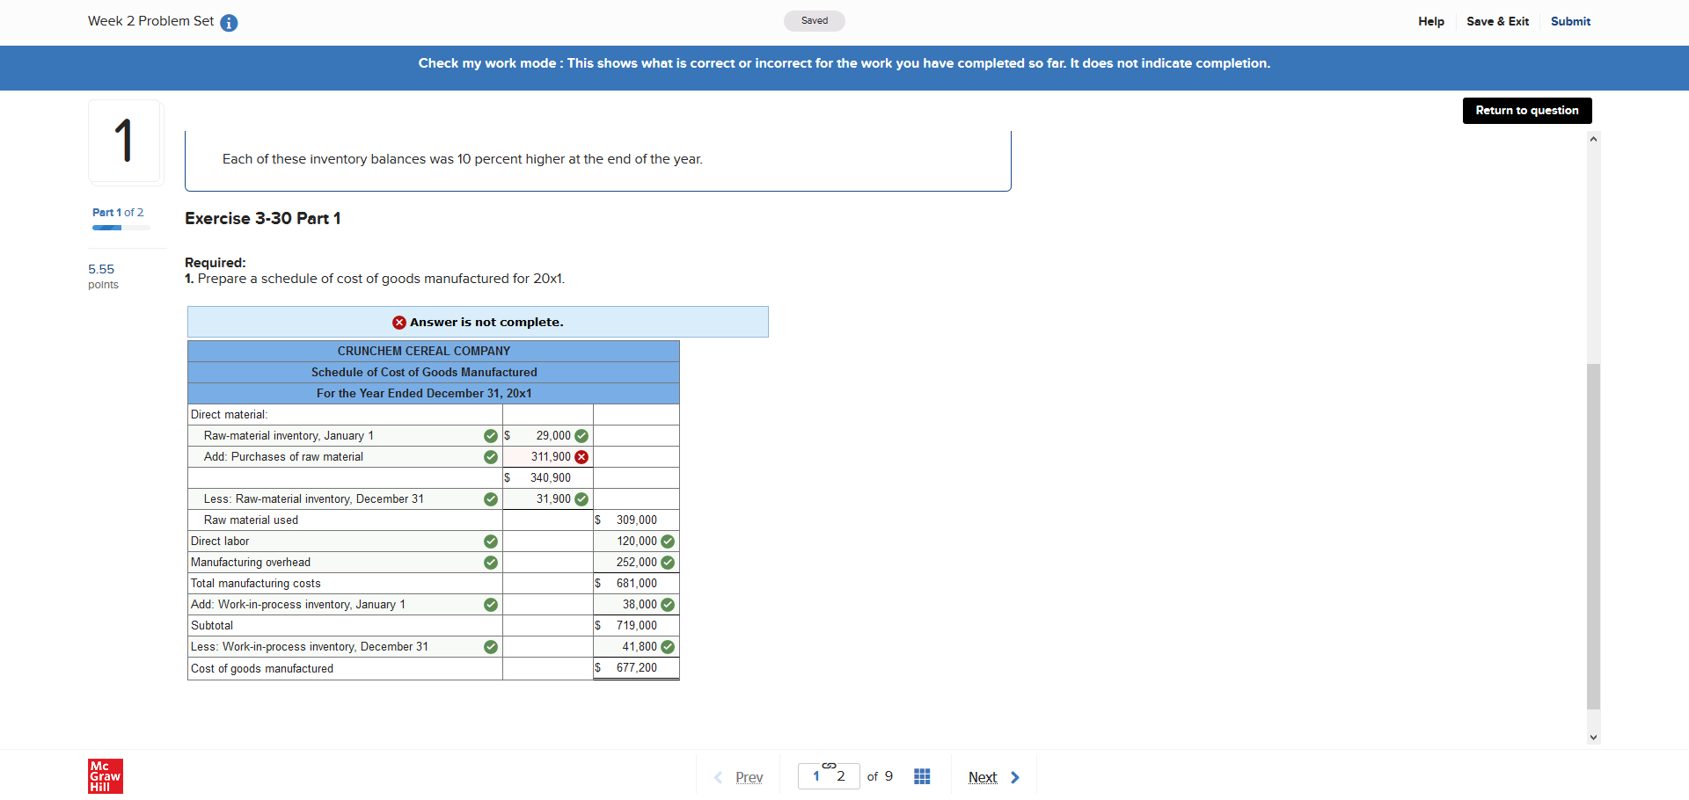The width and height of the screenshot is (1689, 800).
Task: Click the green checkmark beside Direct labor amount
Action: [x=668, y=542]
